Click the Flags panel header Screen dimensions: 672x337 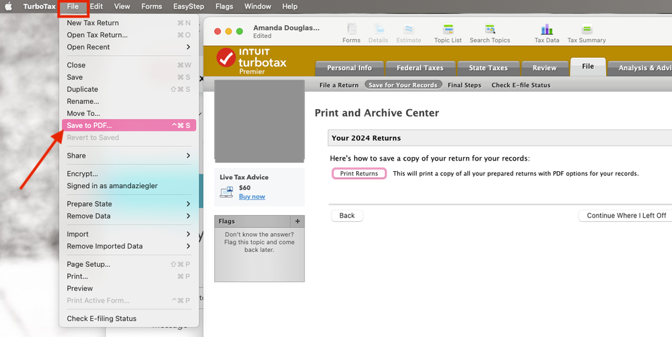253,221
